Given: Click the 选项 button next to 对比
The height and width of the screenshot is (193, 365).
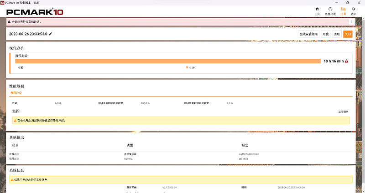Looking at the screenshot, I should pyautogui.click(x=337, y=34).
